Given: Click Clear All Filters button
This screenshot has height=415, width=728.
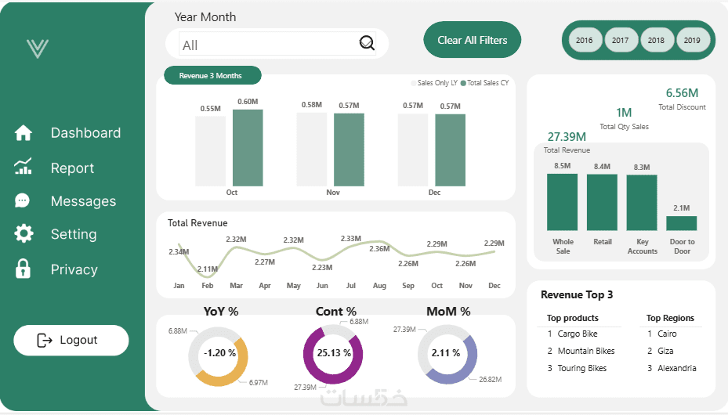Looking at the screenshot, I should coord(473,40).
